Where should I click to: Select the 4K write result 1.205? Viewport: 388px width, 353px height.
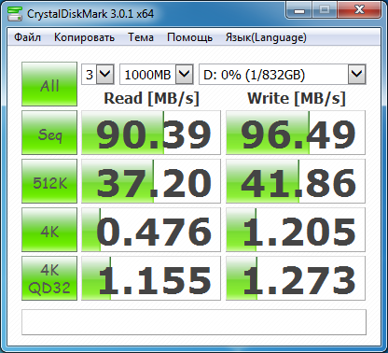[x=296, y=230]
